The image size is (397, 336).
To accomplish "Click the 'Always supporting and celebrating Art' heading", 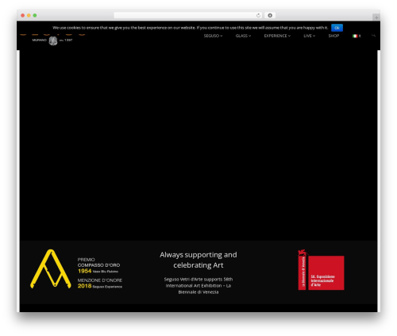I will (x=198, y=260).
